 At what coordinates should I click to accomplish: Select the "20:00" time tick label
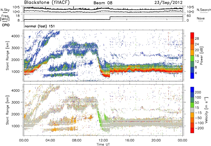[x=156, y=140]
